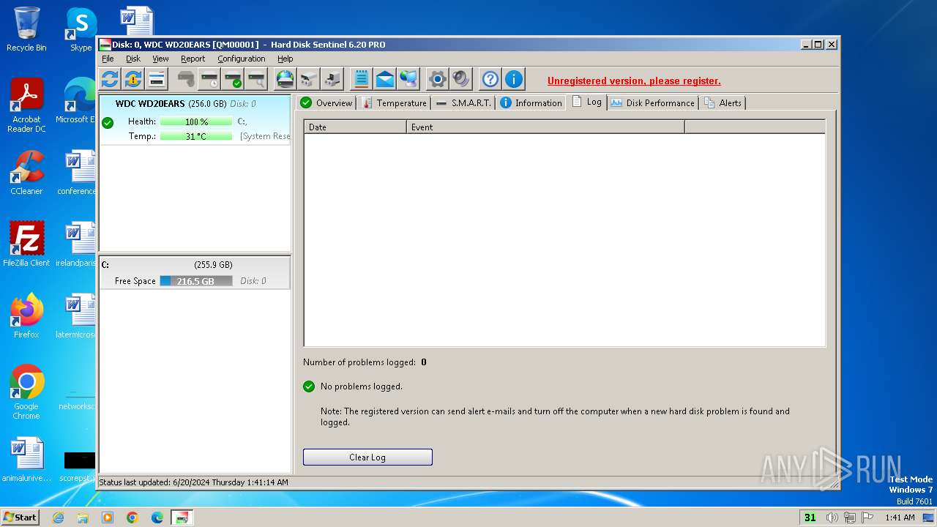Click the Free Space 216.5 GB bar
Image resolution: width=937 pixels, height=527 pixels.
(x=196, y=281)
